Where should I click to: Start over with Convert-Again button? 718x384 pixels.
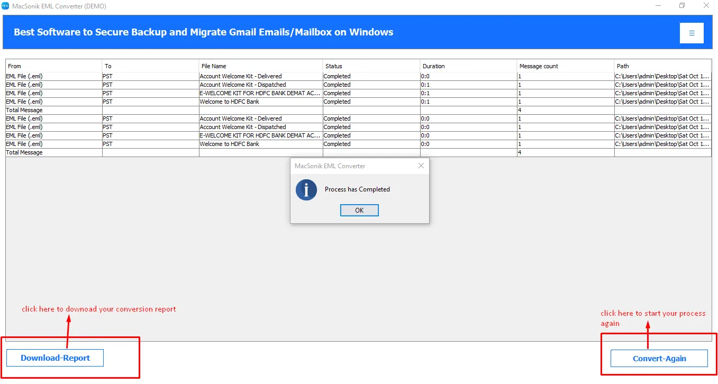coord(659,359)
